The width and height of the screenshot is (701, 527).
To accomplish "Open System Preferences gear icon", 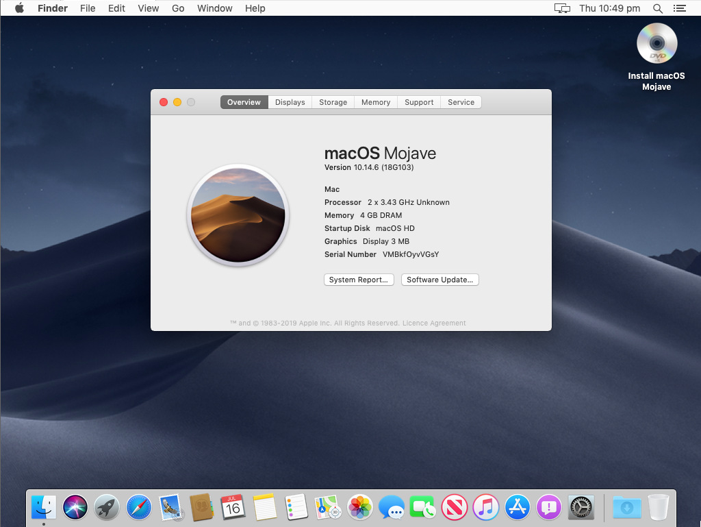I will (x=581, y=508).
